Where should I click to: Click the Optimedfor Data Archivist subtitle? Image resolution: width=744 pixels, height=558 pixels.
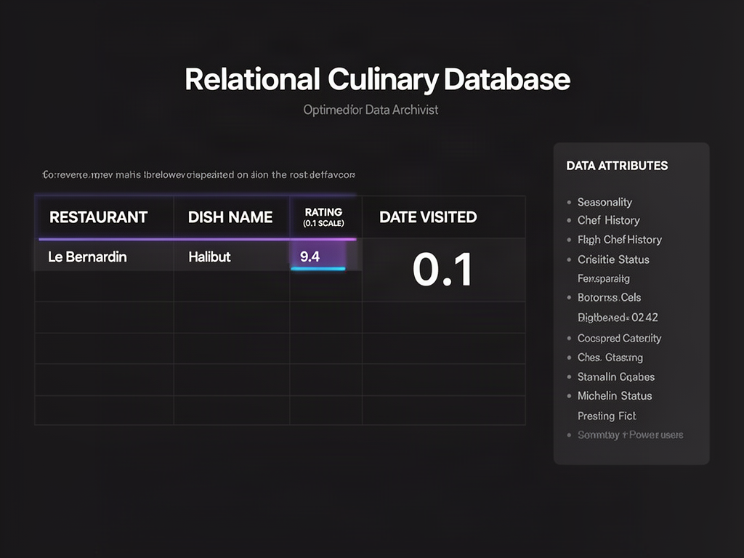[371, 110]
